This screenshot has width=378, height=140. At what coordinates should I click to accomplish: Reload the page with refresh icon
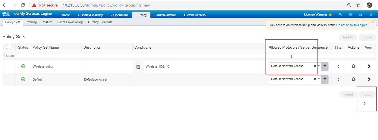pyautogui.click(x=23, y=5)
